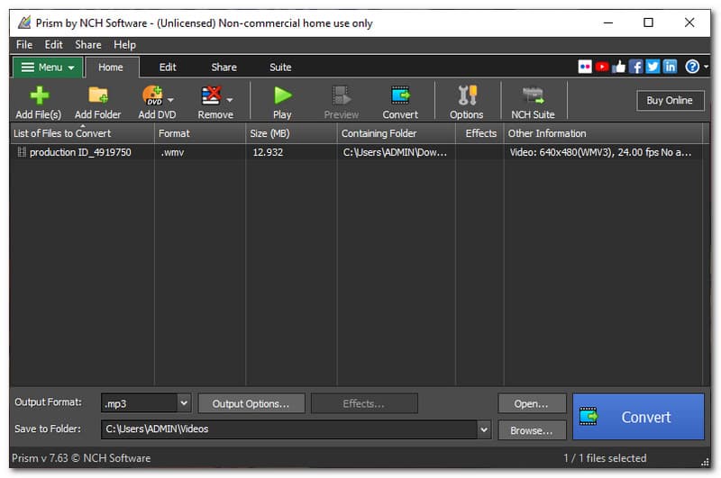Expand the Save to Folder dropdown arrow
Viewport: 721px width, 478px height.
[484, 430]
